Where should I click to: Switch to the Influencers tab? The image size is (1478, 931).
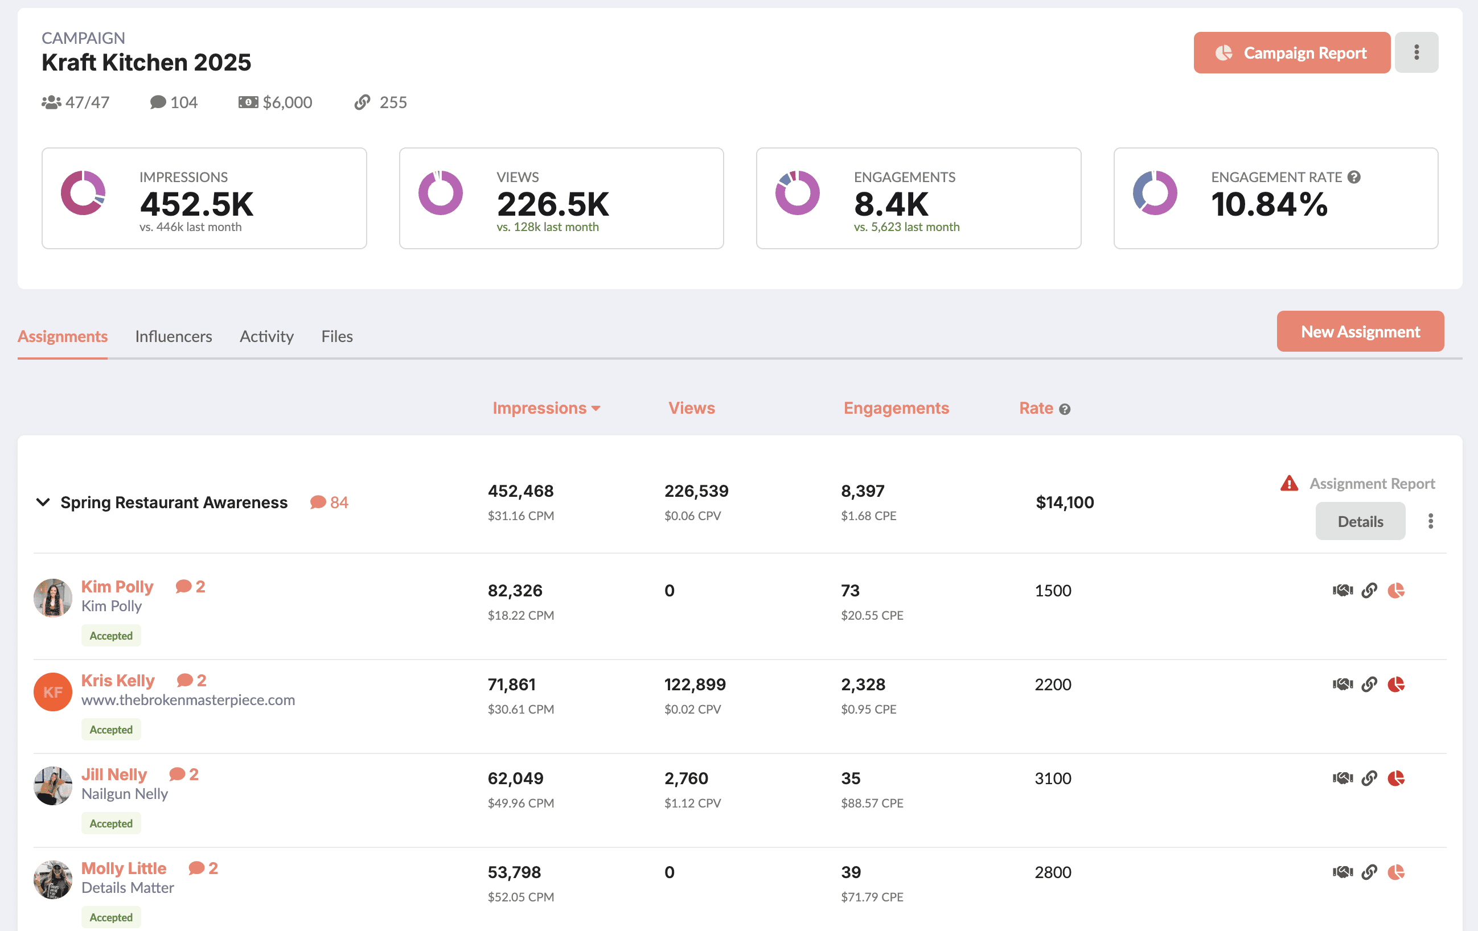click(174, 336)
